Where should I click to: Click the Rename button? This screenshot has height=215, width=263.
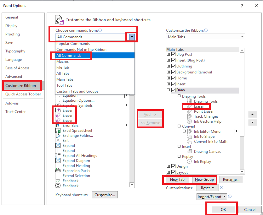(231, 180)
